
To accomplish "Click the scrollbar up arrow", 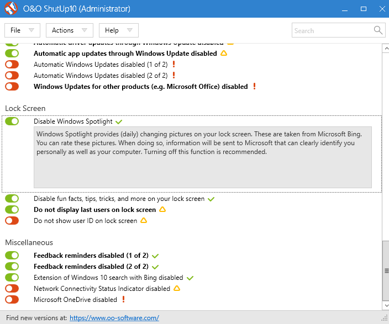I will click(386, 49).
